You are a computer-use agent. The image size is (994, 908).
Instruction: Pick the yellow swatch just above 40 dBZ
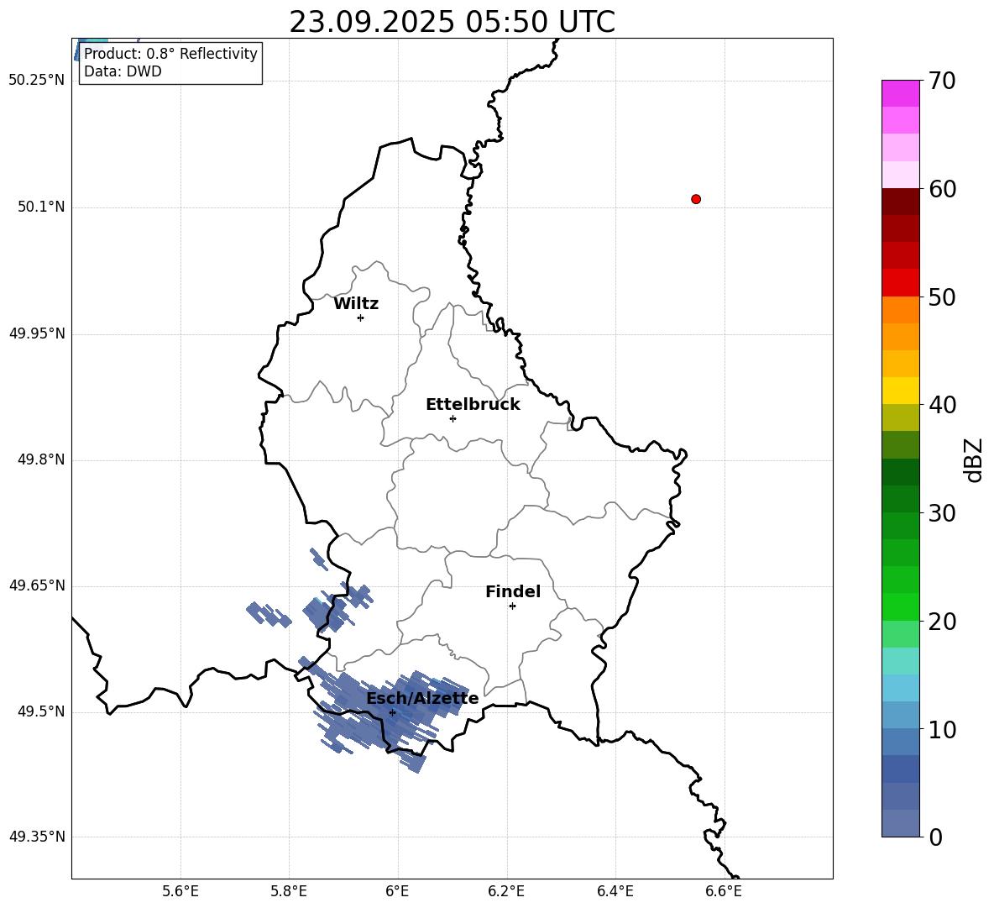click(x=900, y=391)
